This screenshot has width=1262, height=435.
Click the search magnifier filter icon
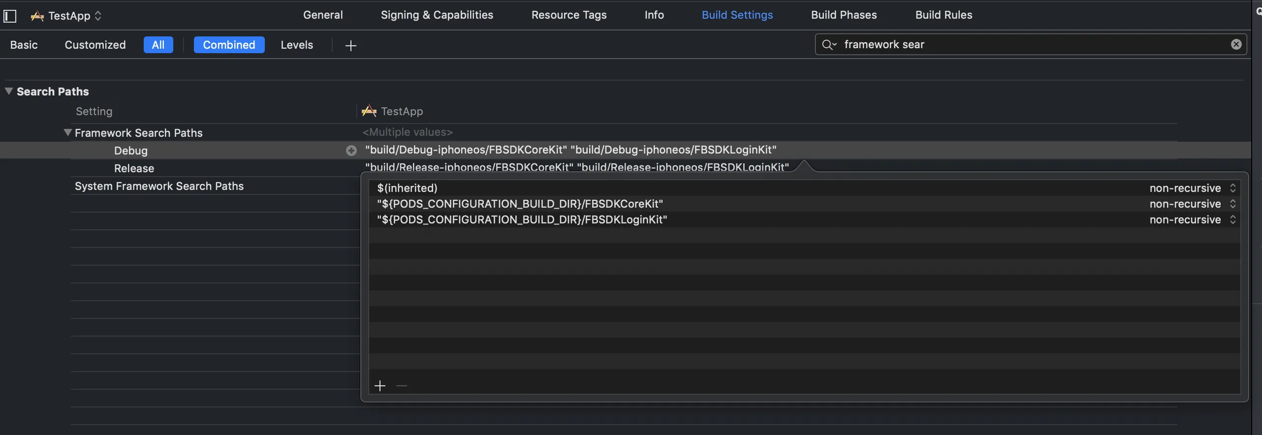(829, 45)
